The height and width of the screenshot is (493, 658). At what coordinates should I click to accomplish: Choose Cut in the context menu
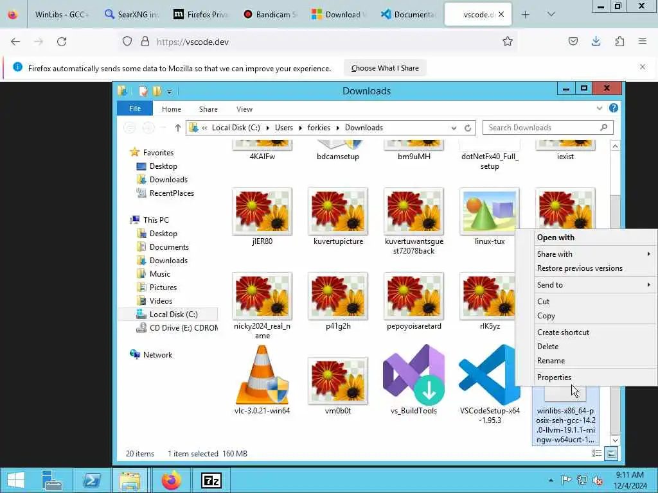[543, 302]
